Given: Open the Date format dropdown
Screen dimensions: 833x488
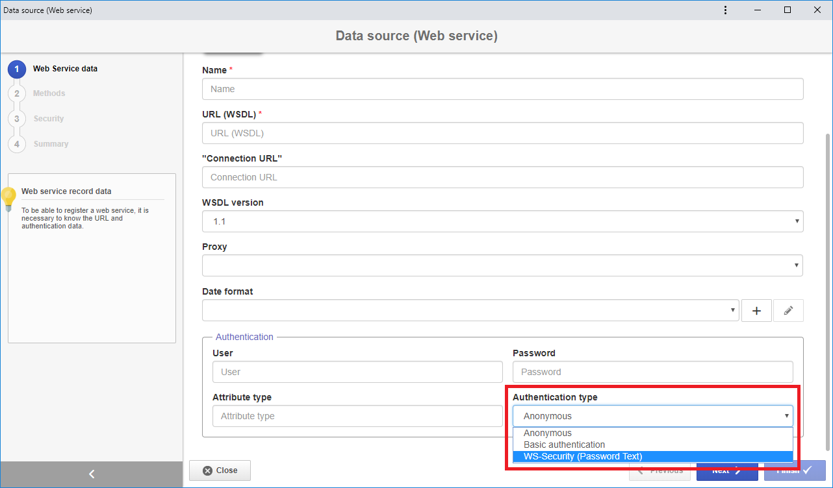Looking at the screenshot, I should click(471, 310).
